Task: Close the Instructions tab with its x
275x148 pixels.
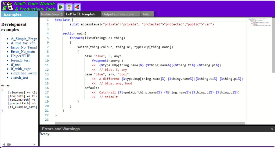Action: (62, 14)
